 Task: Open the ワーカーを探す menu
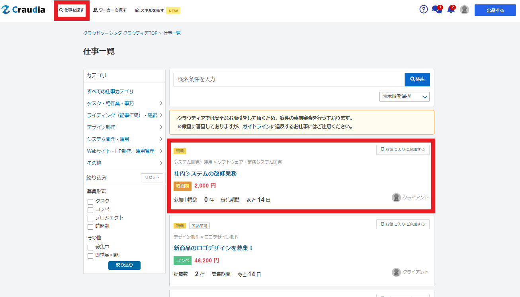pos(109,10)
